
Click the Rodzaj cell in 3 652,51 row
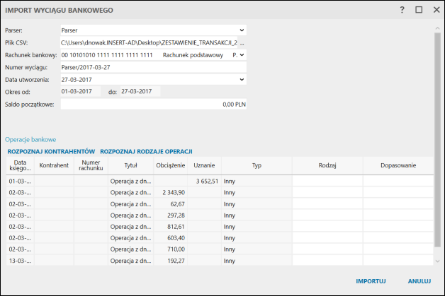tap(327, 181)
